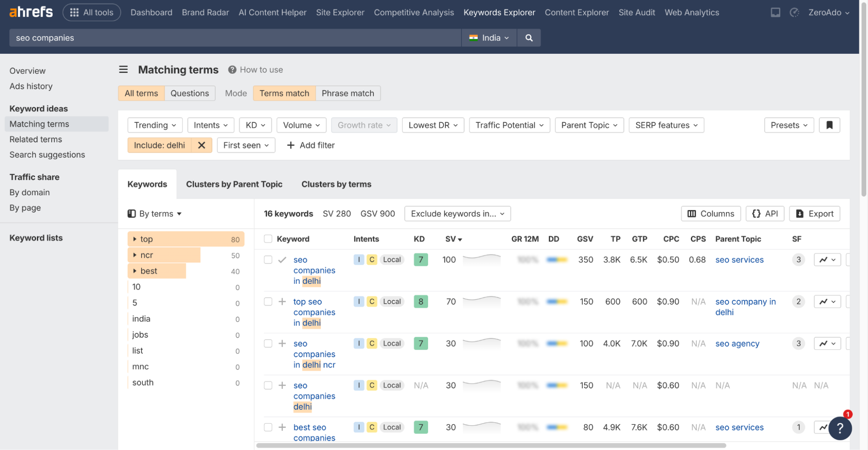
Task: Add 'top seo companies in delhi' to list
Action: click(x=282, y=302)
